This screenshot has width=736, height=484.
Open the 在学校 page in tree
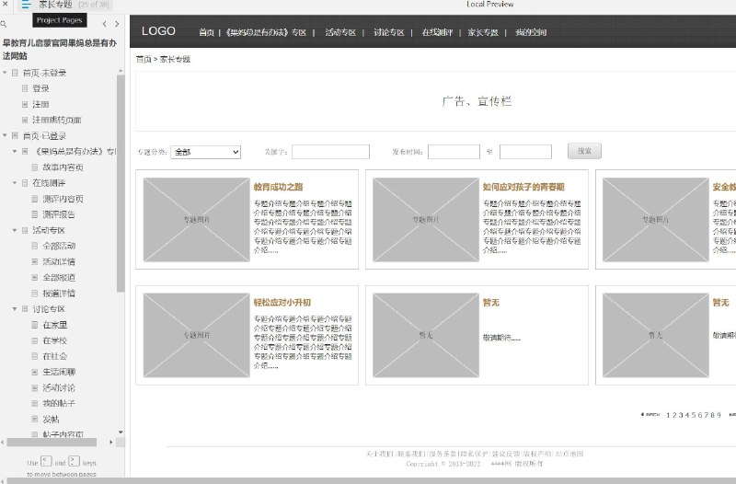coord(55,340)
